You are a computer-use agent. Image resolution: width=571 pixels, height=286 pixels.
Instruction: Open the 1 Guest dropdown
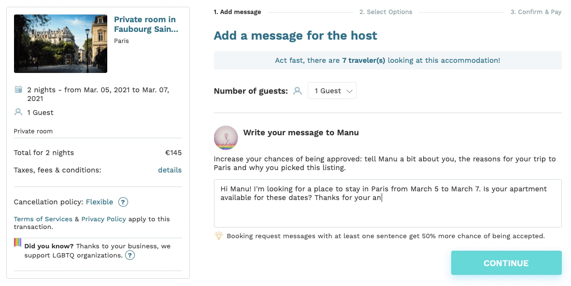(332, 91)
